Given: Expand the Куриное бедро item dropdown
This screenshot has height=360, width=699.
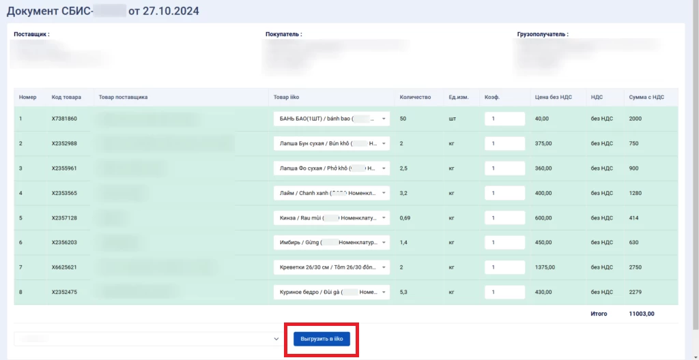Looking at the screenshot, I should 331,292.
